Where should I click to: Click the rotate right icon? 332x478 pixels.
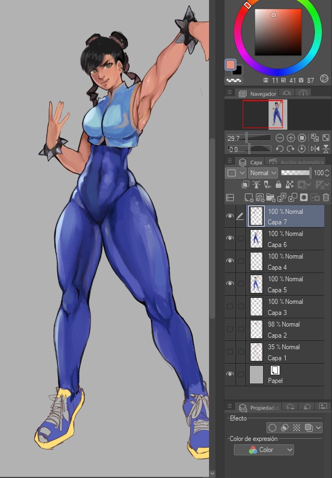(290, 149)
